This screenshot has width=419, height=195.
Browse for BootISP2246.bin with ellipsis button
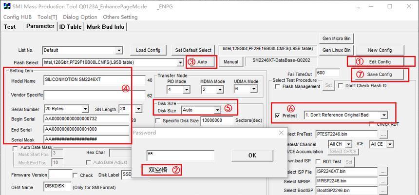383,191
